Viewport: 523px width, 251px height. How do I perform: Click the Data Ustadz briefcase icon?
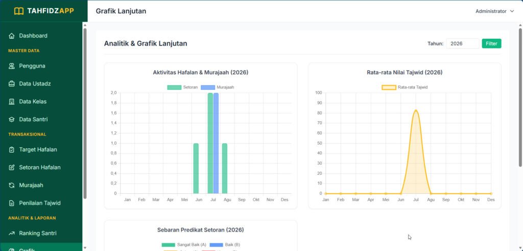(12, 84)
